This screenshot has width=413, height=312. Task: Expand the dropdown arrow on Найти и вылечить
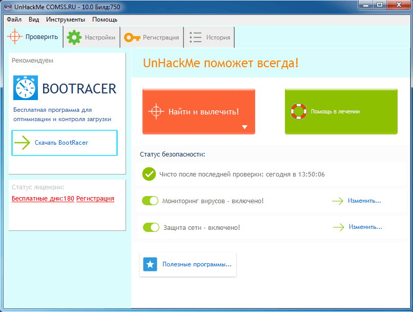245,127
